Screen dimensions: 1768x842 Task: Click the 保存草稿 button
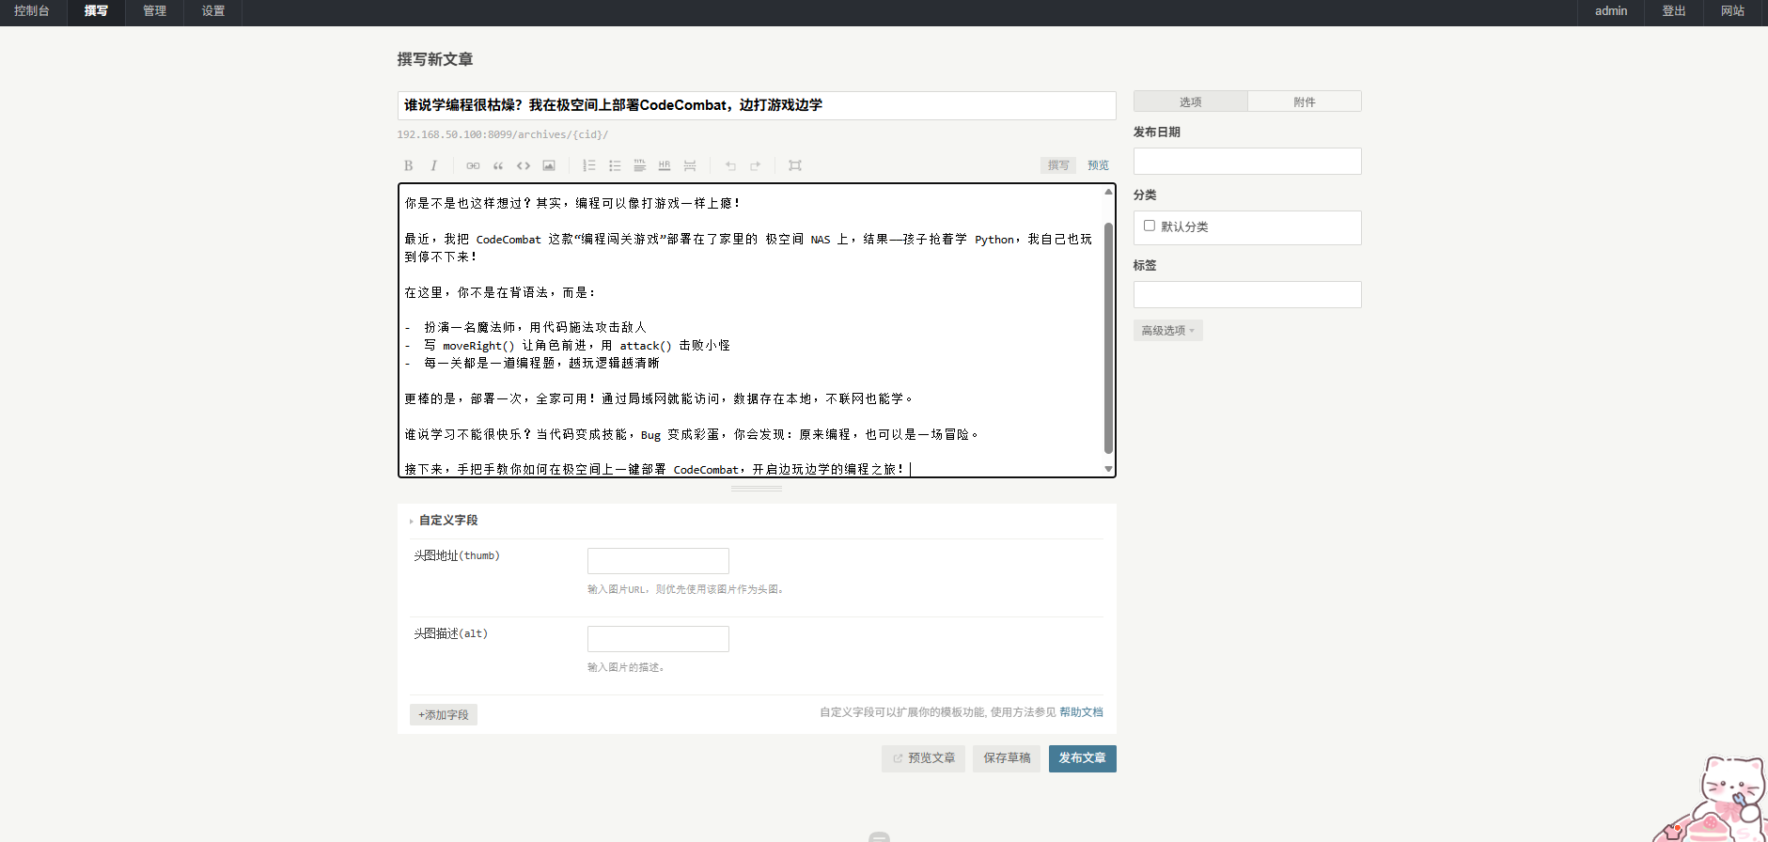click(1007, 758)
